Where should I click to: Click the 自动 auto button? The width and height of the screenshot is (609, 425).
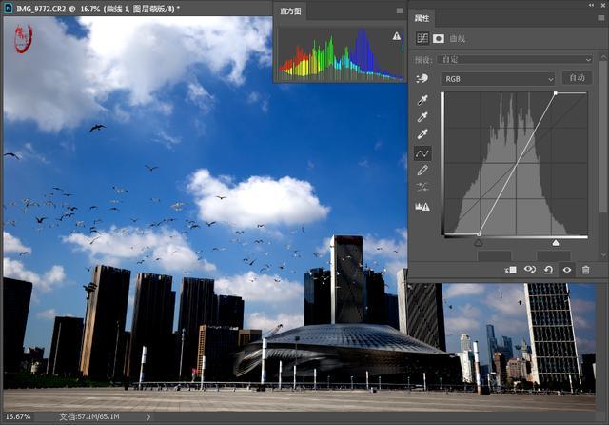[x=575, y=78]
